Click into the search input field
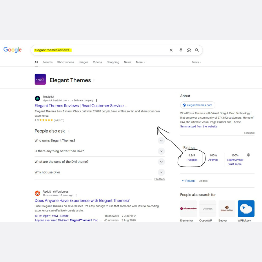Viewport: 262px width, 262px height. pos(100,50)
